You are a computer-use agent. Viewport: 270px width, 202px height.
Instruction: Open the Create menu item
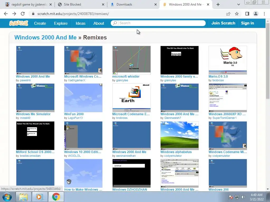40,23
